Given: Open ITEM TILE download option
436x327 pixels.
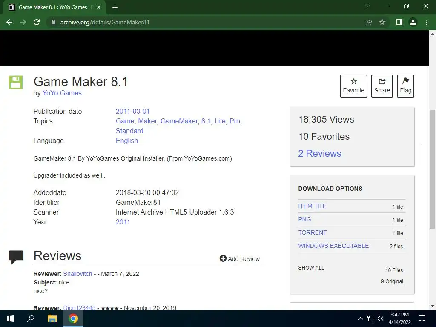Looking at the screenshot, I should [312, 207].
